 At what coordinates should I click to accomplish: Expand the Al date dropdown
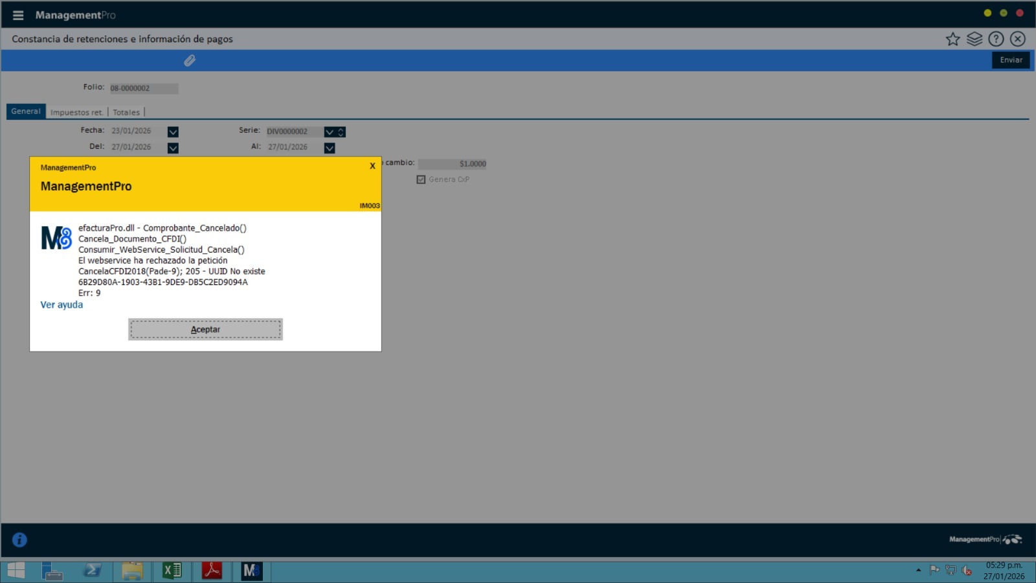[x=330, y=148]
